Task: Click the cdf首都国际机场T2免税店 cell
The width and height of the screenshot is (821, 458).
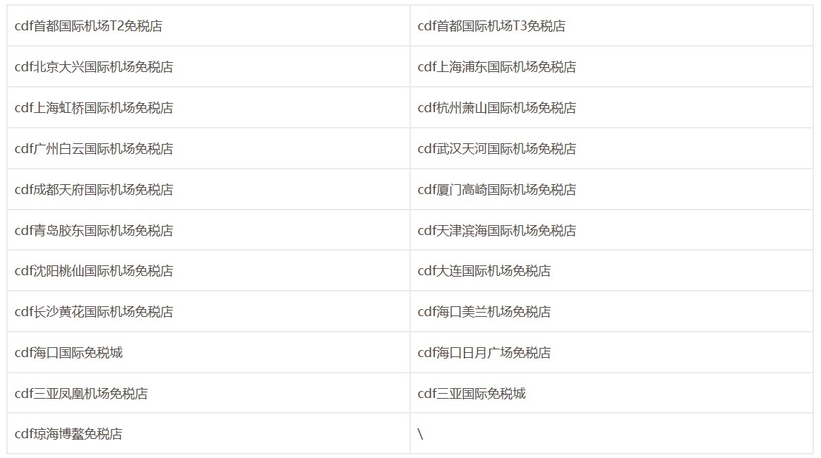Action: tap(88, 26)
